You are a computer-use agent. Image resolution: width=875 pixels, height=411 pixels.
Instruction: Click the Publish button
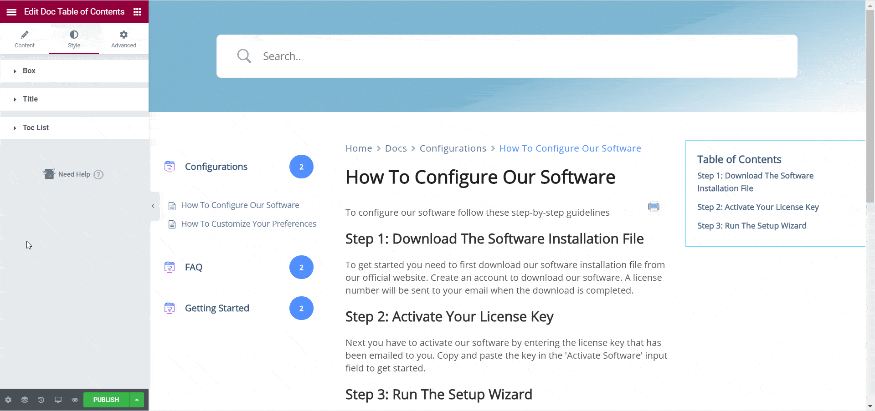click(x=106, y=399)
